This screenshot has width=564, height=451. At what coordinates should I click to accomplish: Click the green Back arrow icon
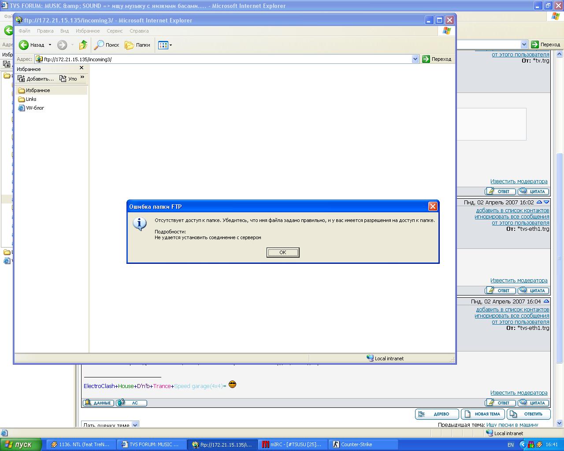click(x=24, y=45)
